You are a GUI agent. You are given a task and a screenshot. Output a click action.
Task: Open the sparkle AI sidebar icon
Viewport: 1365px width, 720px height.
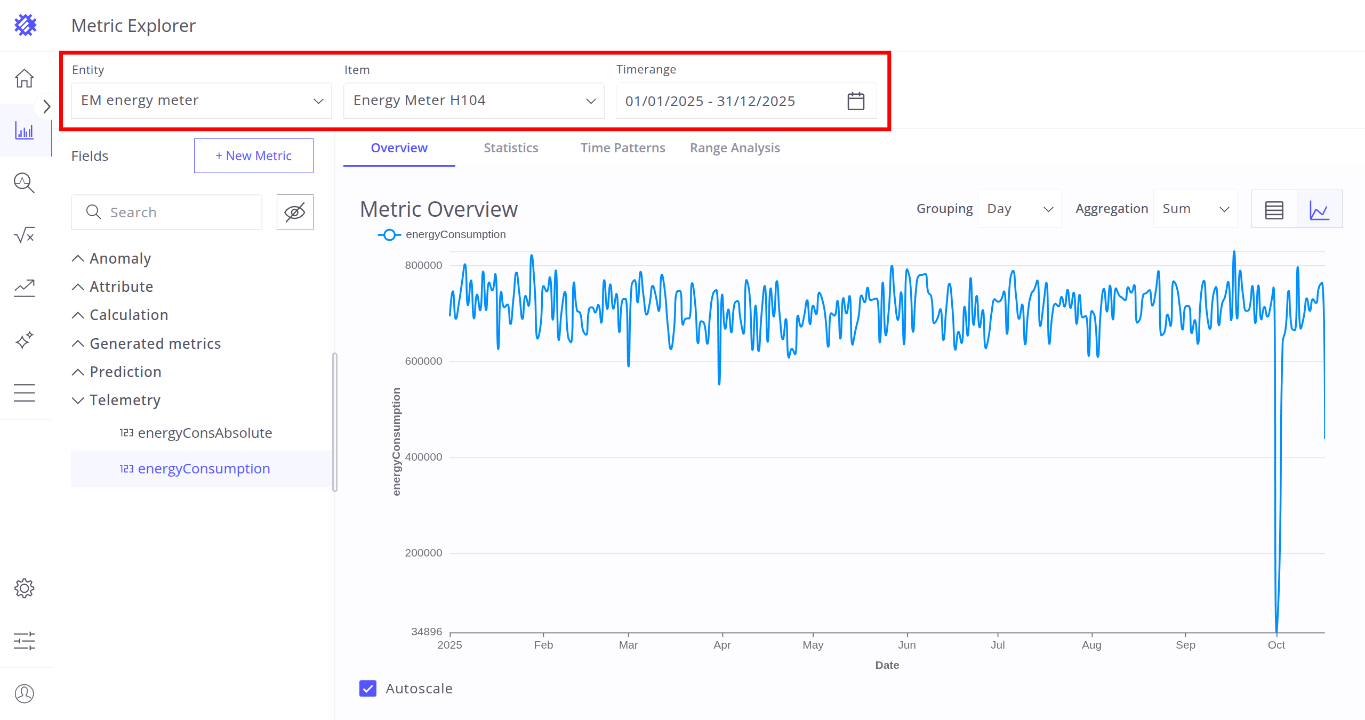click(25, 340)
